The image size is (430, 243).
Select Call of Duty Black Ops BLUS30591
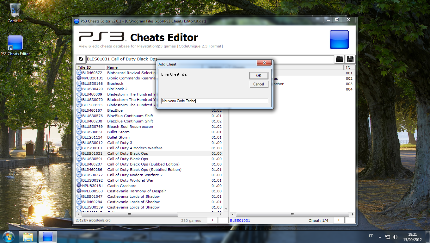(150, 159)
